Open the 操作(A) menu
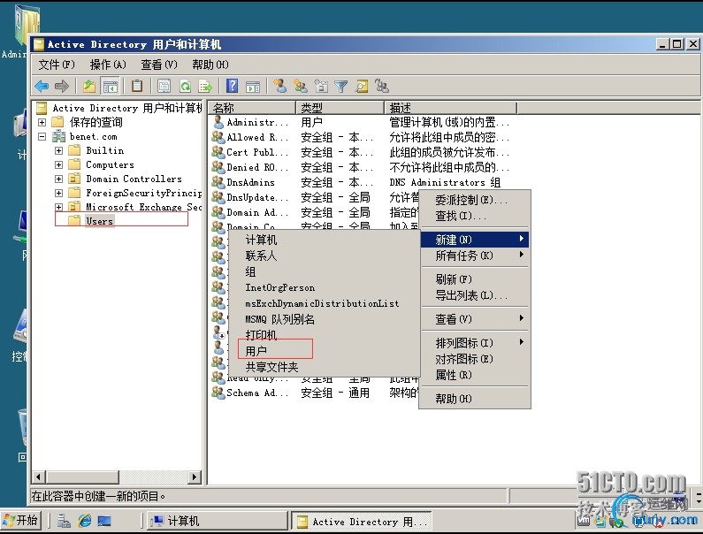The width and height of the screenshot is (703, 534). point(108,65)
